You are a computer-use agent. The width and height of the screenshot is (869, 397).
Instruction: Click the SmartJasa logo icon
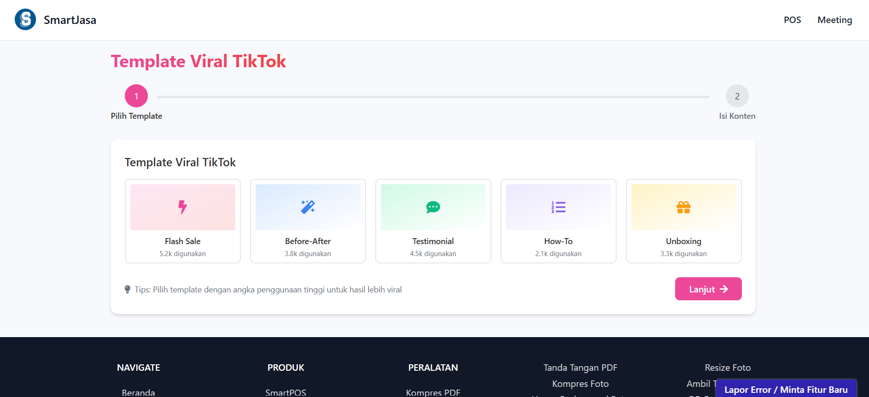coord(25,20)
